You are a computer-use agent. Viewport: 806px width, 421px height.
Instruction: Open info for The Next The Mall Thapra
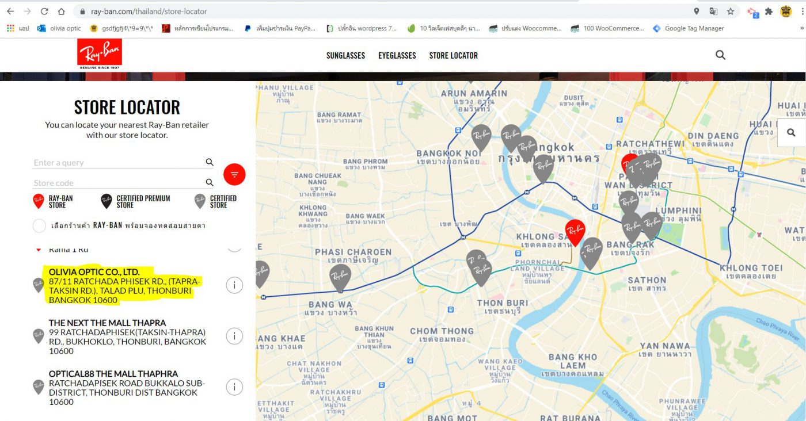[x=234, y=336]
